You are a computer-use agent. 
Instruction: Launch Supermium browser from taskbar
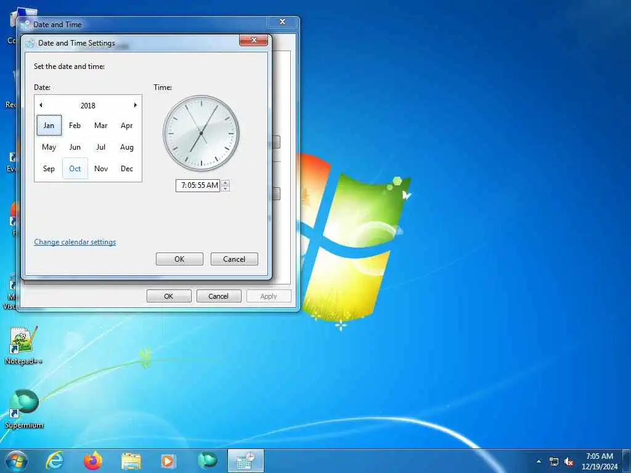[x=207, y=461]
